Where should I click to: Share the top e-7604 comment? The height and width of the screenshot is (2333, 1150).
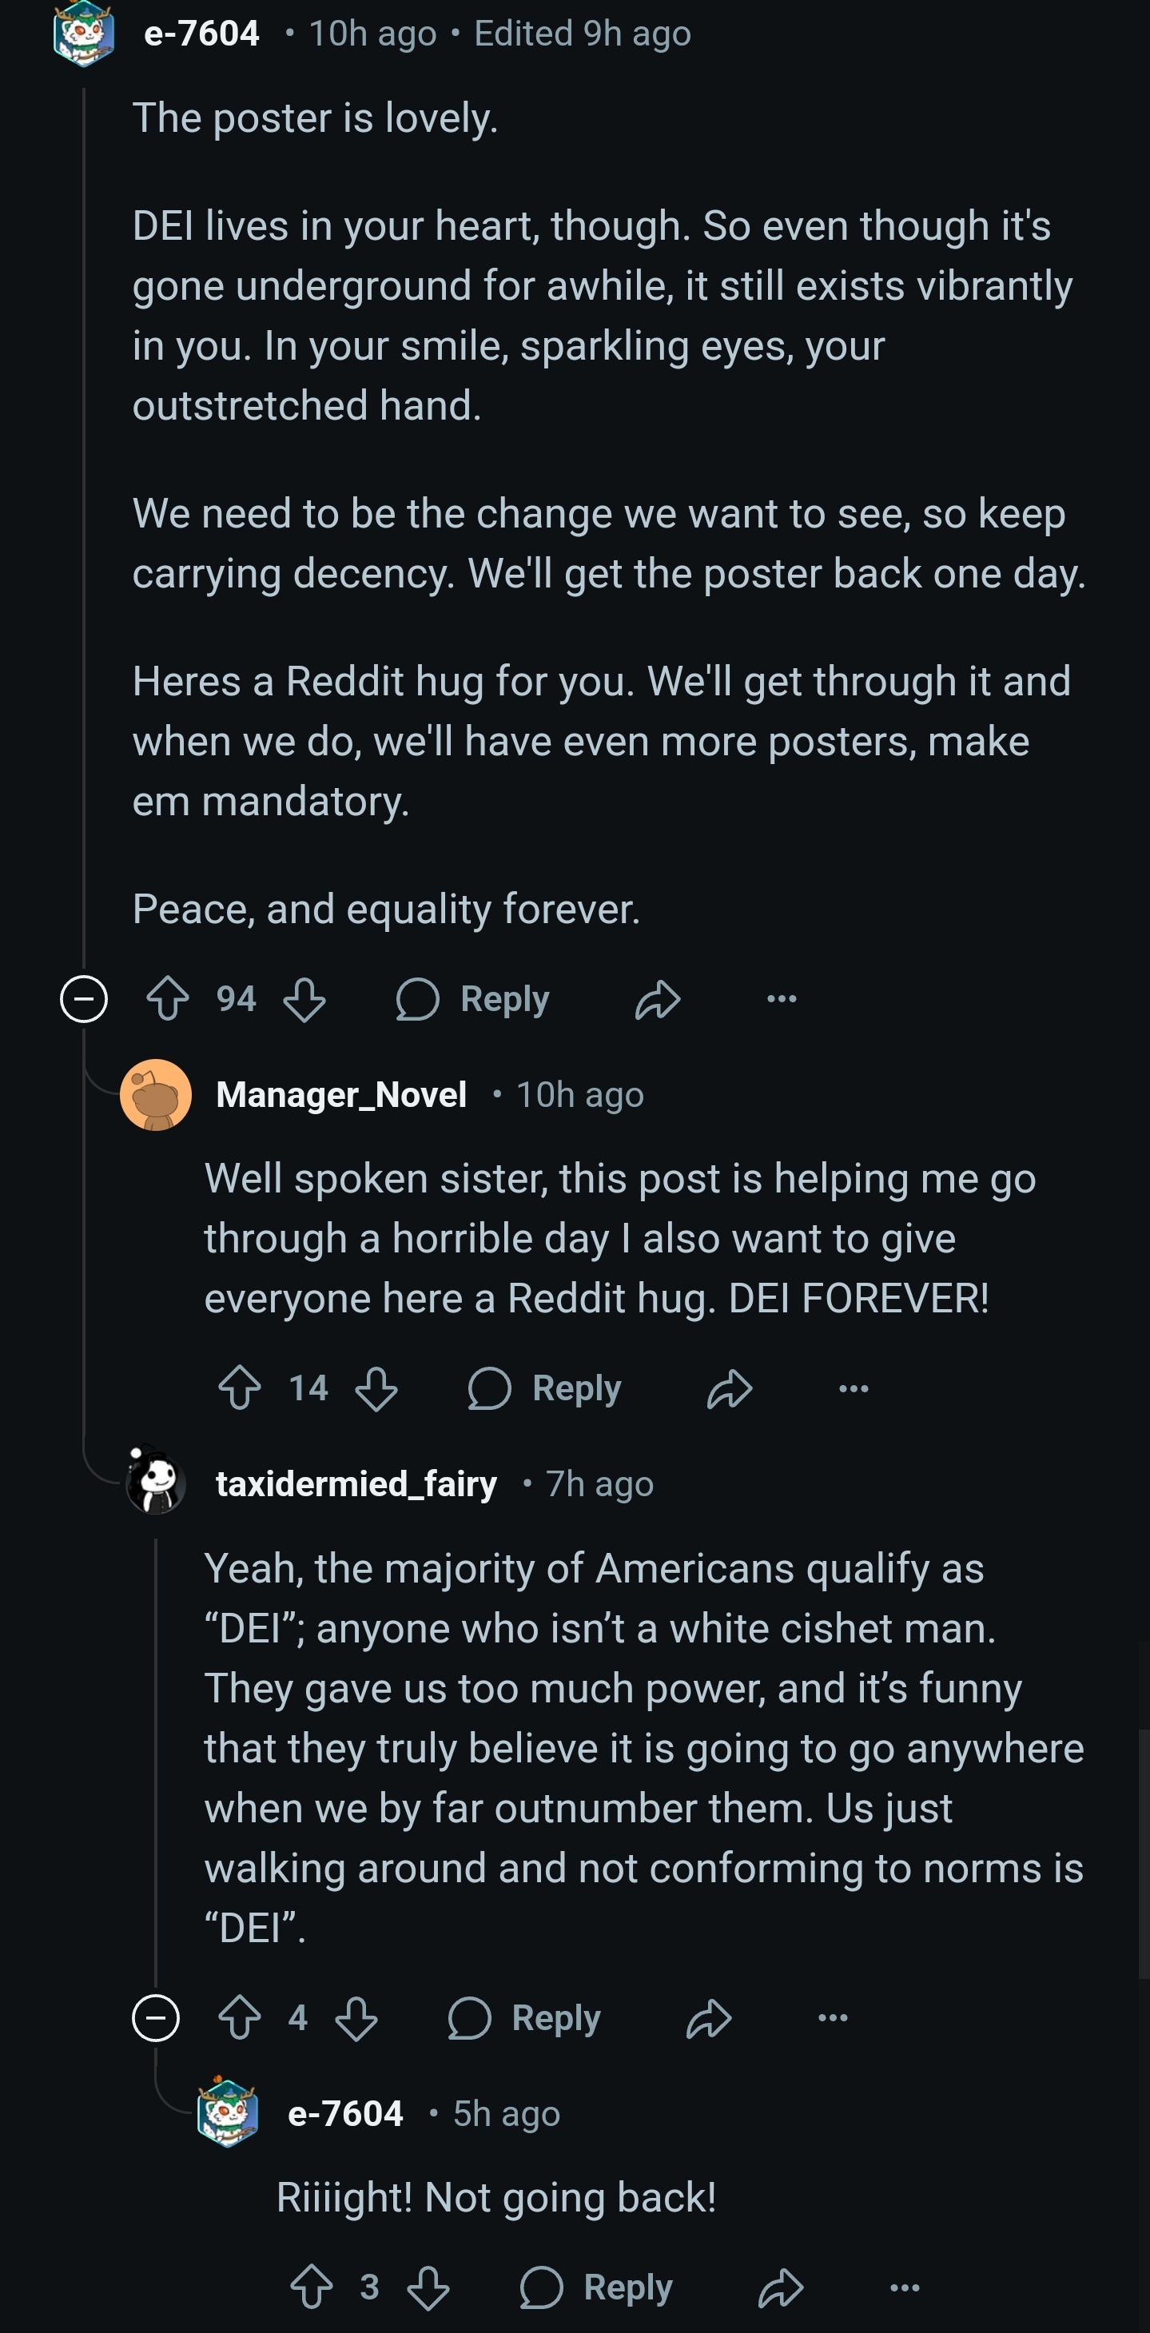click(658, 999)
